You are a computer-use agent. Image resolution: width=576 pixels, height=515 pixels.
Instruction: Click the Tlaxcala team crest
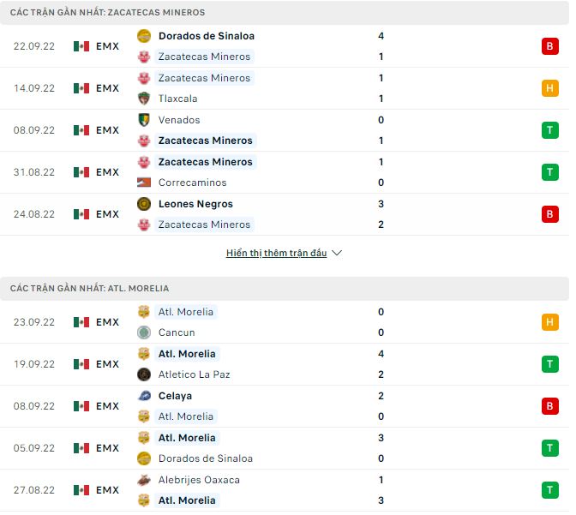(x=144, y=99)
